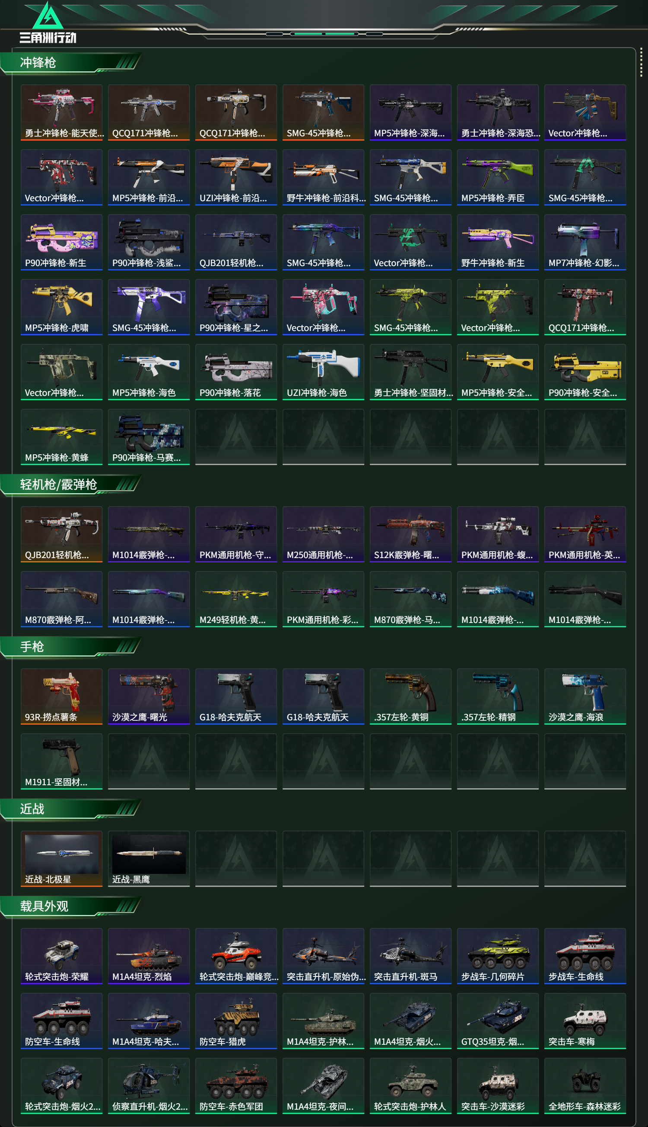Image resolution: width=648 pixels, height=1127 pixels.
Task: Click the dotted scrollbar handle
Action: [641, 62]
